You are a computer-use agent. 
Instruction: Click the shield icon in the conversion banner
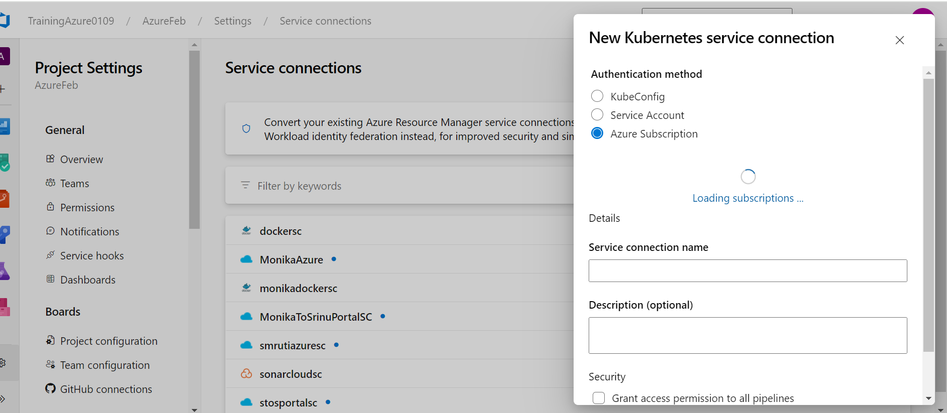pos(246,128)
